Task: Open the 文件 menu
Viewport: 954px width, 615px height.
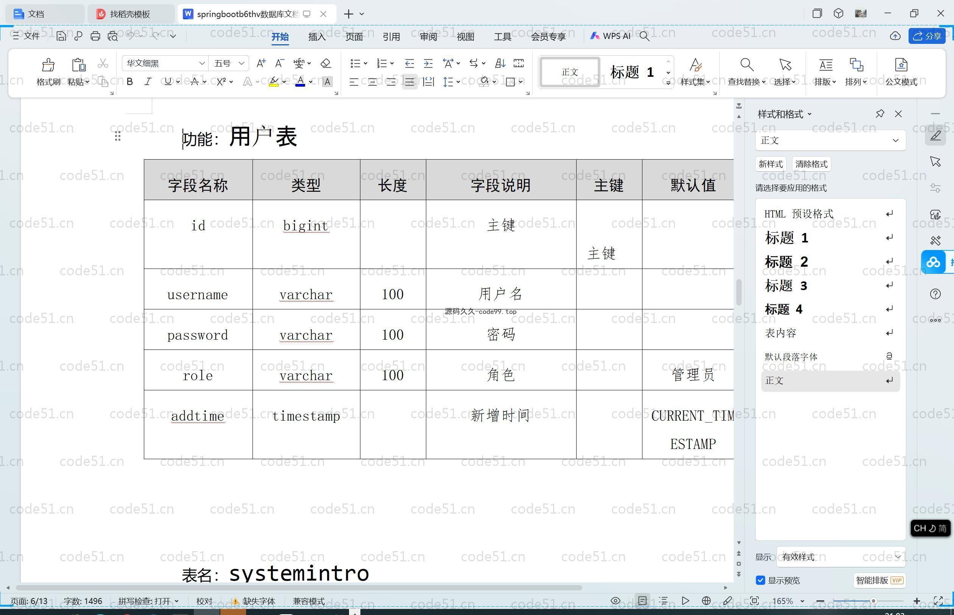Action: point(26,36)
